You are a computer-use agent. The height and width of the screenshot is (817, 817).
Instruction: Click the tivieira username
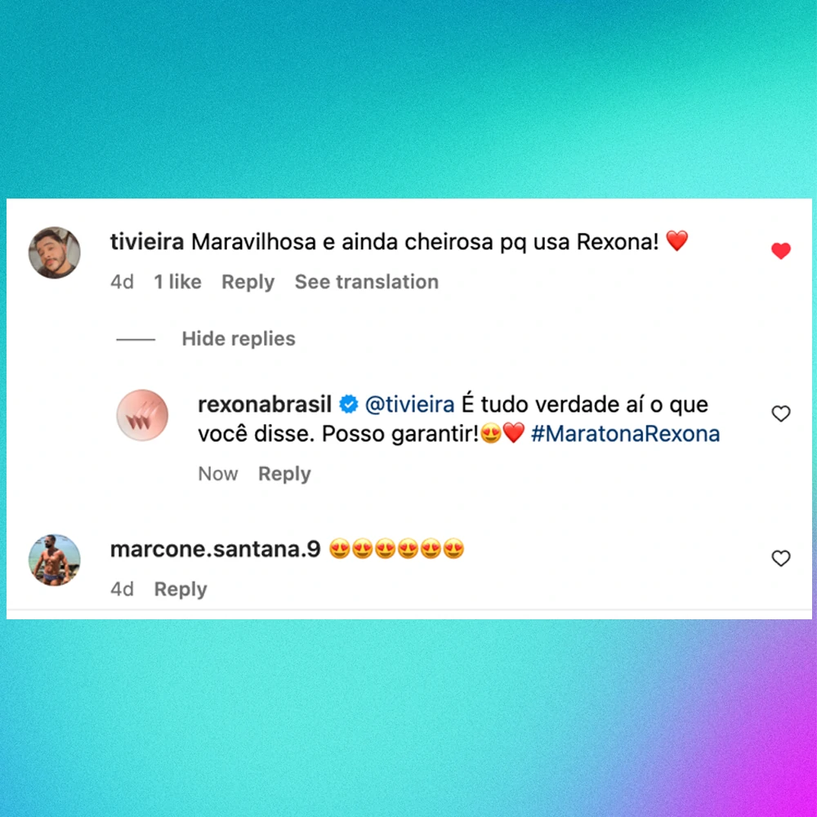coord(147,242)
